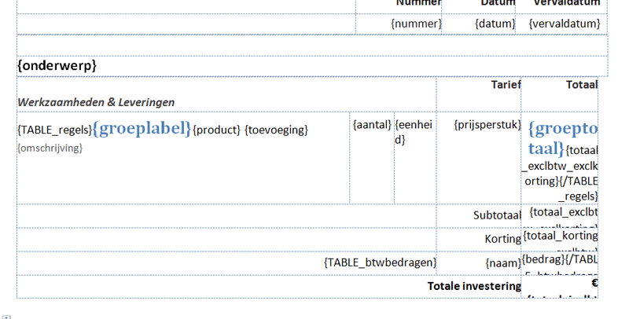This screenshot has width=629, height=319.
Task: Click the {eenheid} cell
Action: coord(414,132)
